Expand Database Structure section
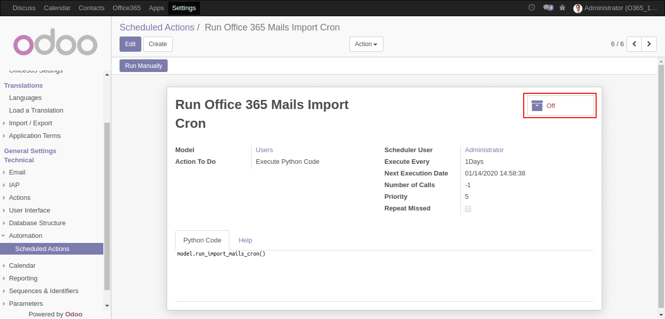665x319 pixels. (x=37, y=223)
